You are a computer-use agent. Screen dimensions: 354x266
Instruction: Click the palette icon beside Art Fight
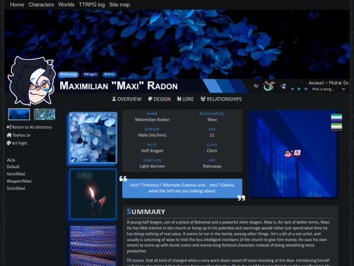[x=9, y=143]
